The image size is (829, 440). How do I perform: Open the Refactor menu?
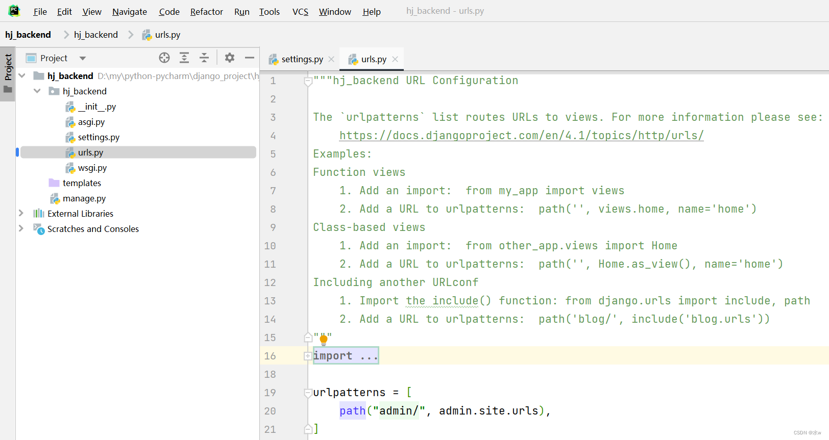coord(206,11)
